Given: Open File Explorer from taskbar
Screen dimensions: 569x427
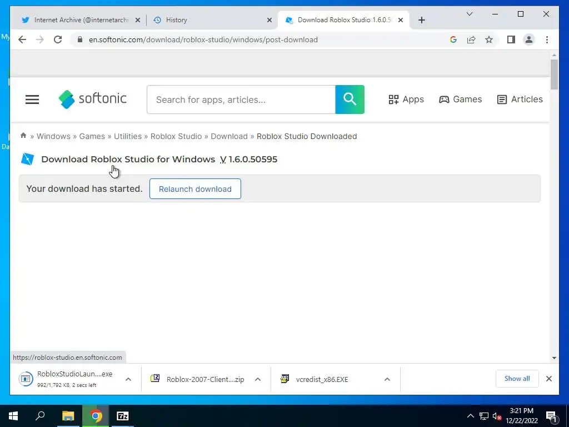Looking at the screenshot, I should pos(68,416).
